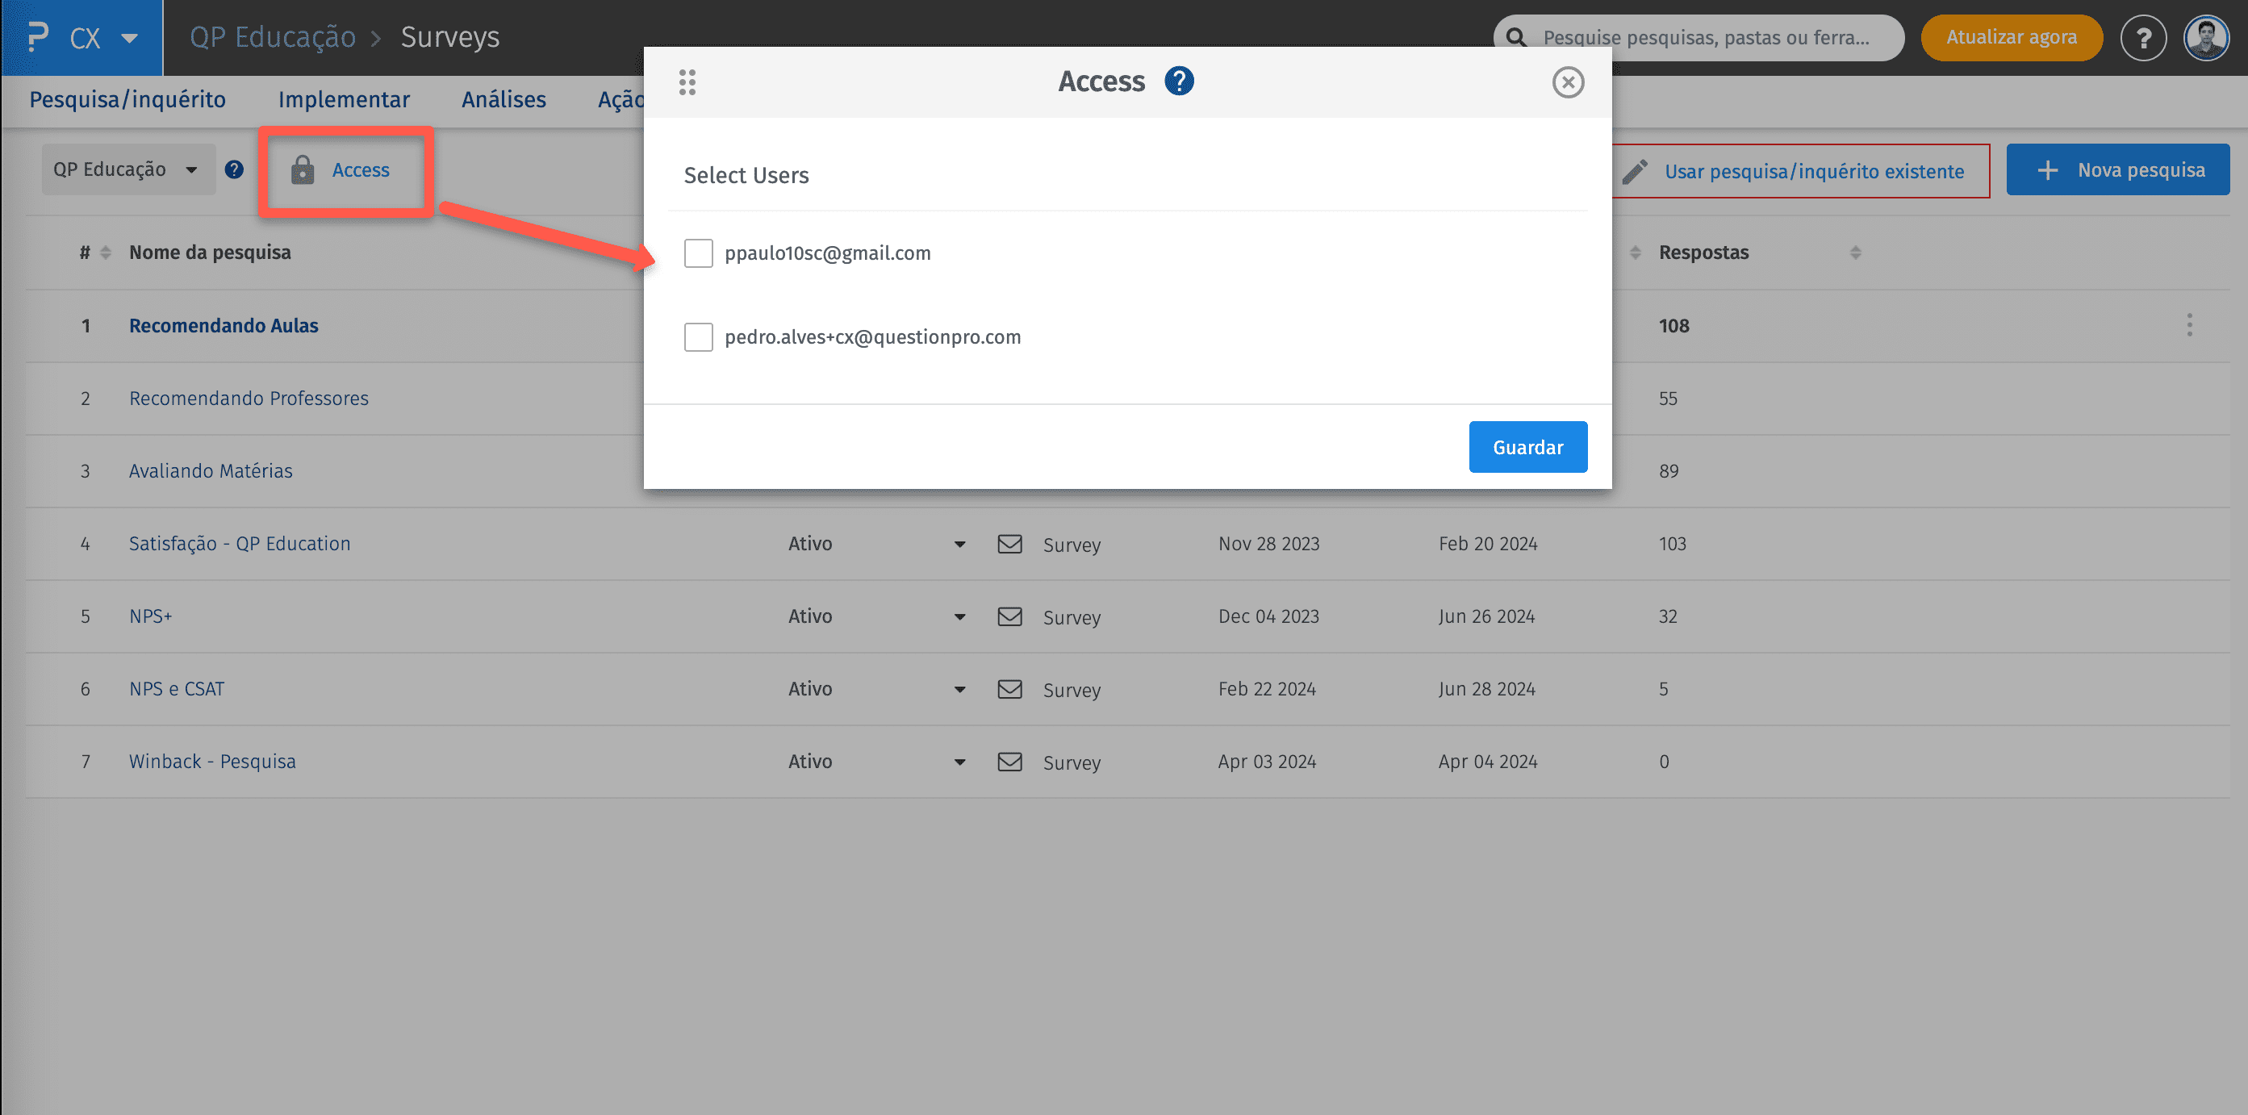
Task: Click into the Pesquise pesquisas search field
Action: click(1706, 37)
